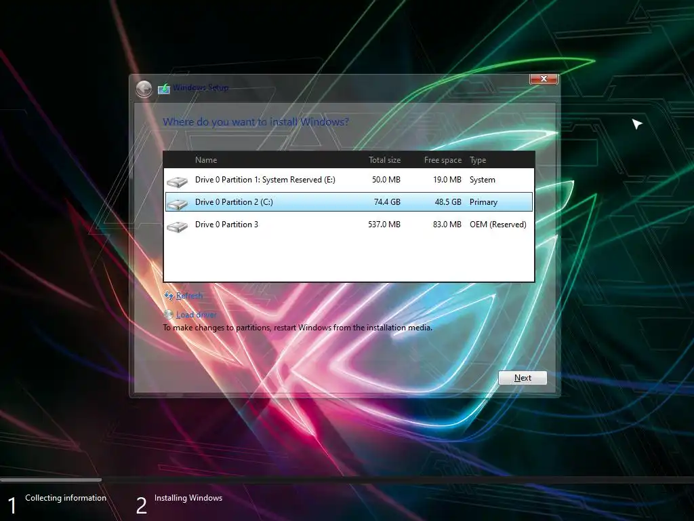Click the OEM (Reserved) type cell
The width and height of the screenshot is (694, 521).
[498, 225]
